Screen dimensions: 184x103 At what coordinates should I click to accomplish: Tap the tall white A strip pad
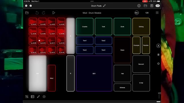click(x=70, y=36)
